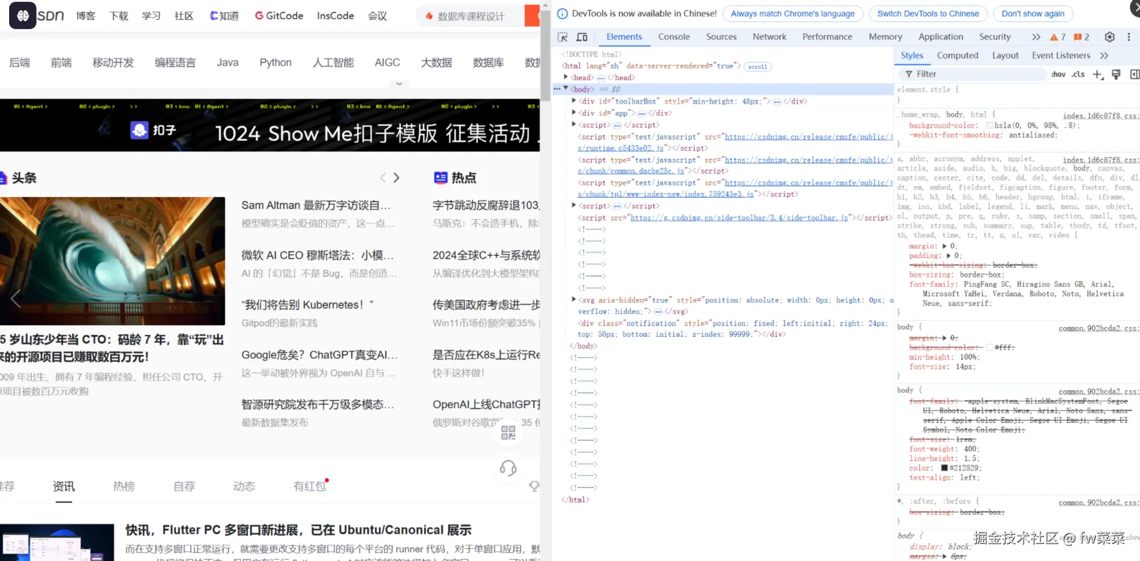Focus the Styles Filter input field

(972, 74)
